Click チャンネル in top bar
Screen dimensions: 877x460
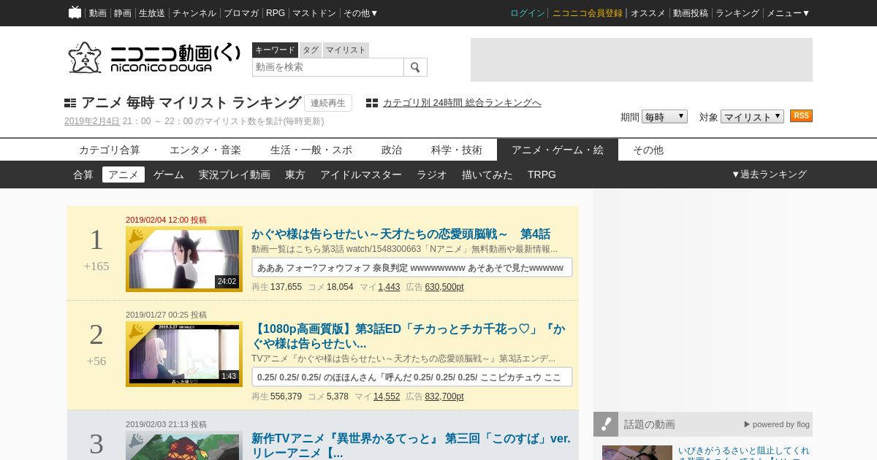click(x=194, y=13)
